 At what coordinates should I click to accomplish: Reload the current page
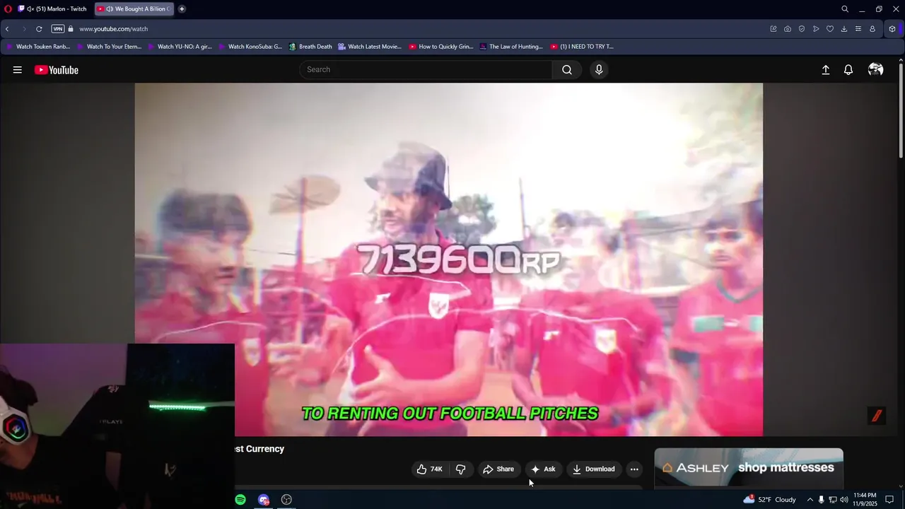(x=39, y=29)
